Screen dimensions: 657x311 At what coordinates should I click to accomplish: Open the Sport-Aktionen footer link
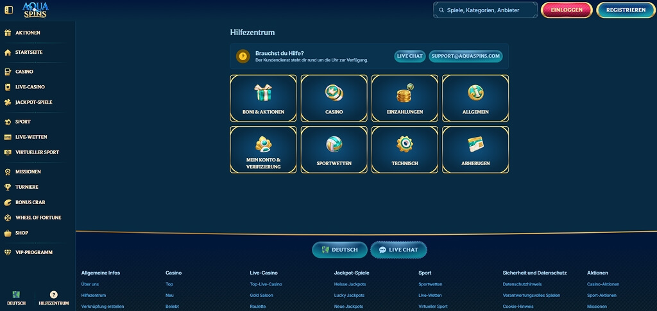[602, 296]
